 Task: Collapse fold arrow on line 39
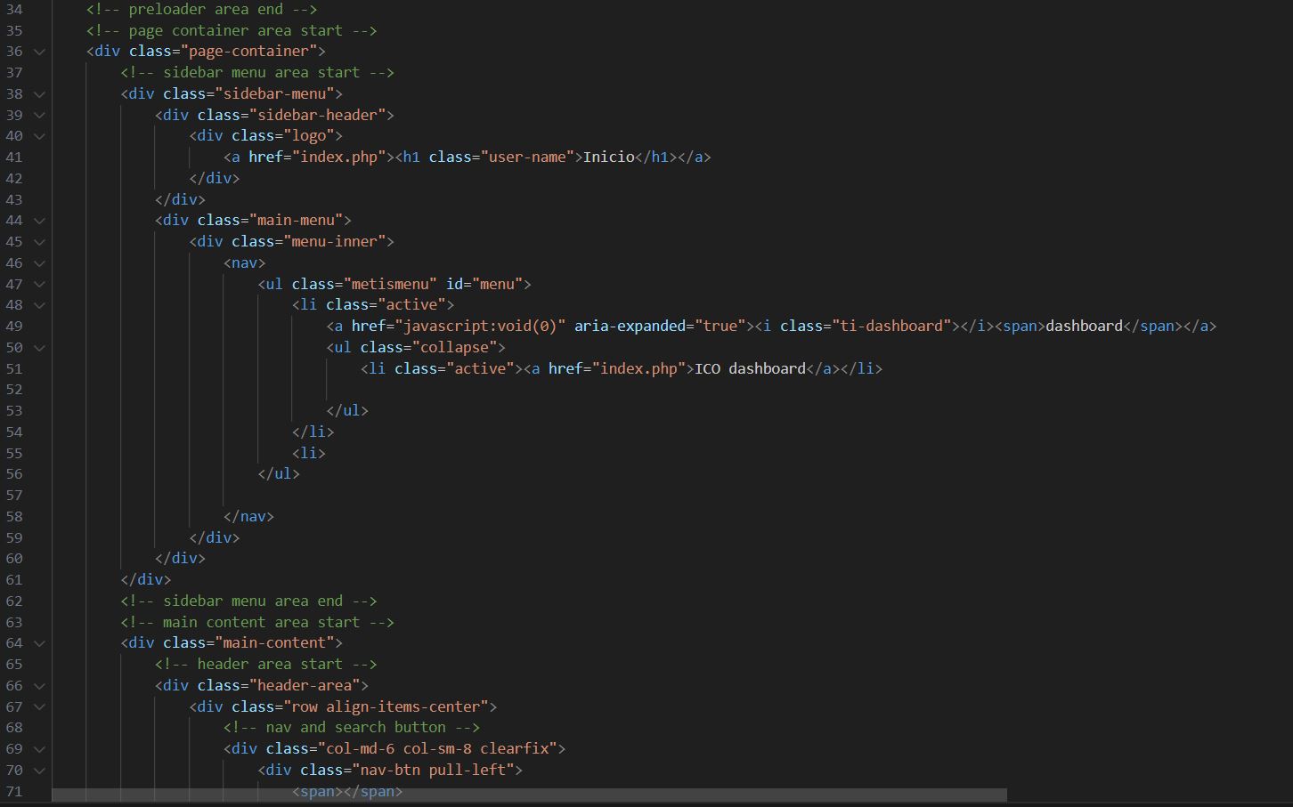point(39,115)
